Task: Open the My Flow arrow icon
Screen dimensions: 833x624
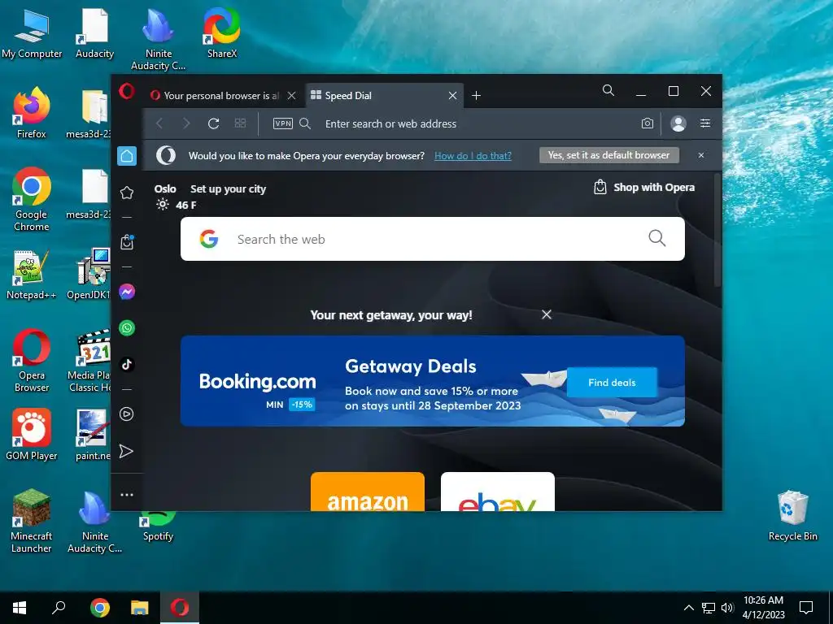Action: click(x=126, y=451)
